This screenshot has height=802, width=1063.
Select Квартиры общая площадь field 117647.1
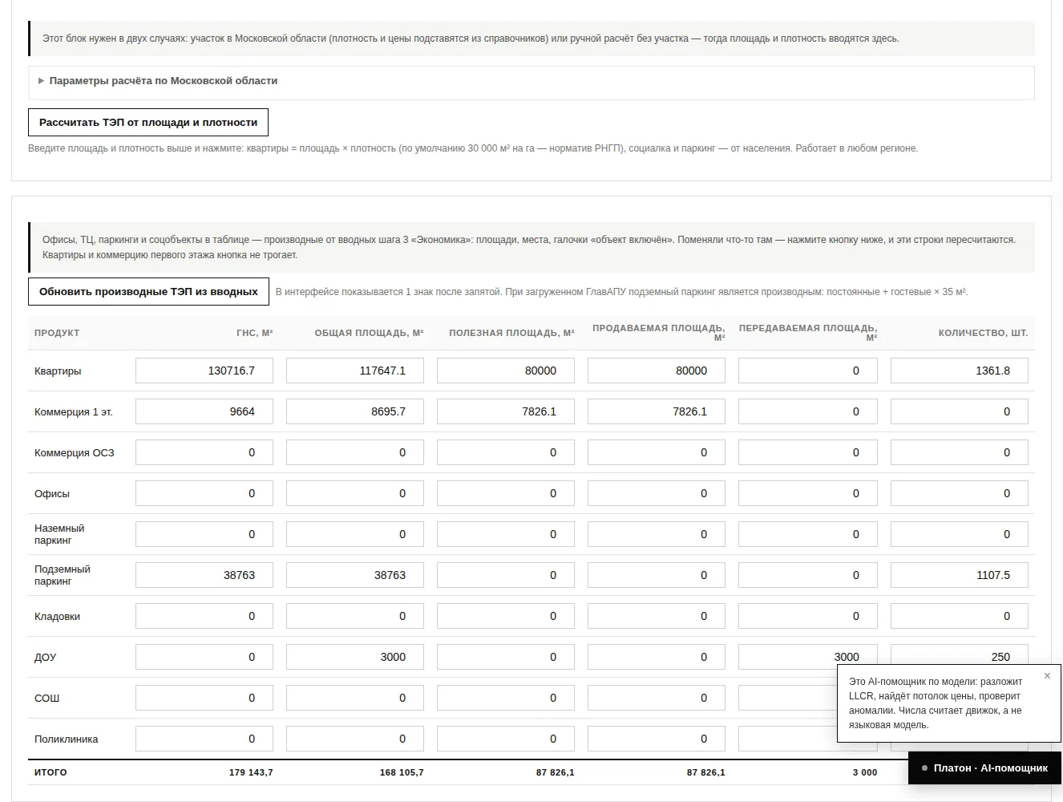pos(355,371)
